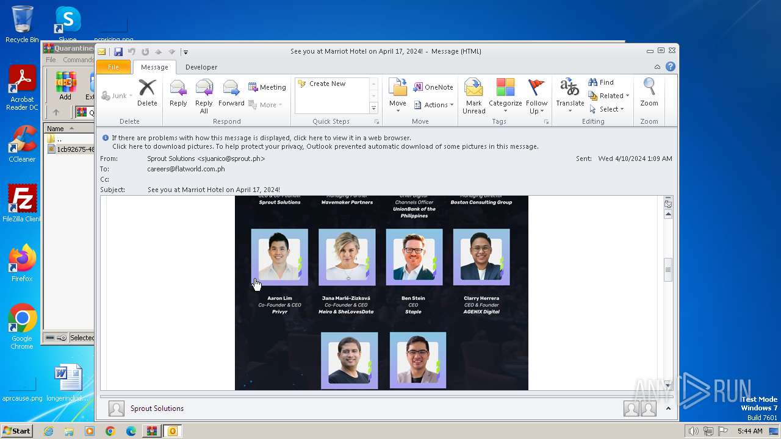
Task: Launch Quick Steps dialog launcher
Action: 376,122
